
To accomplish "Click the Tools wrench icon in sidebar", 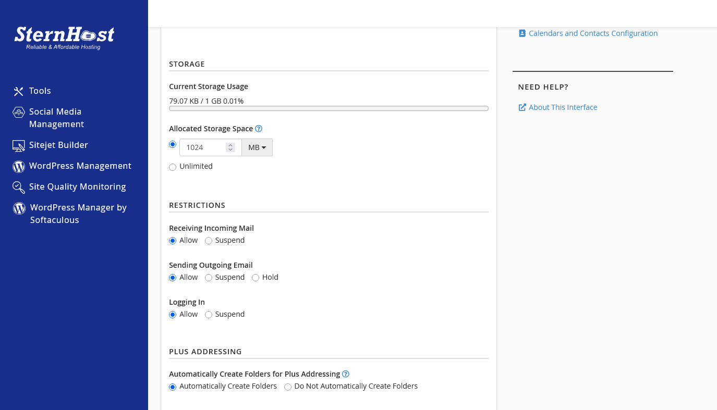I will [x=19, y=91].
